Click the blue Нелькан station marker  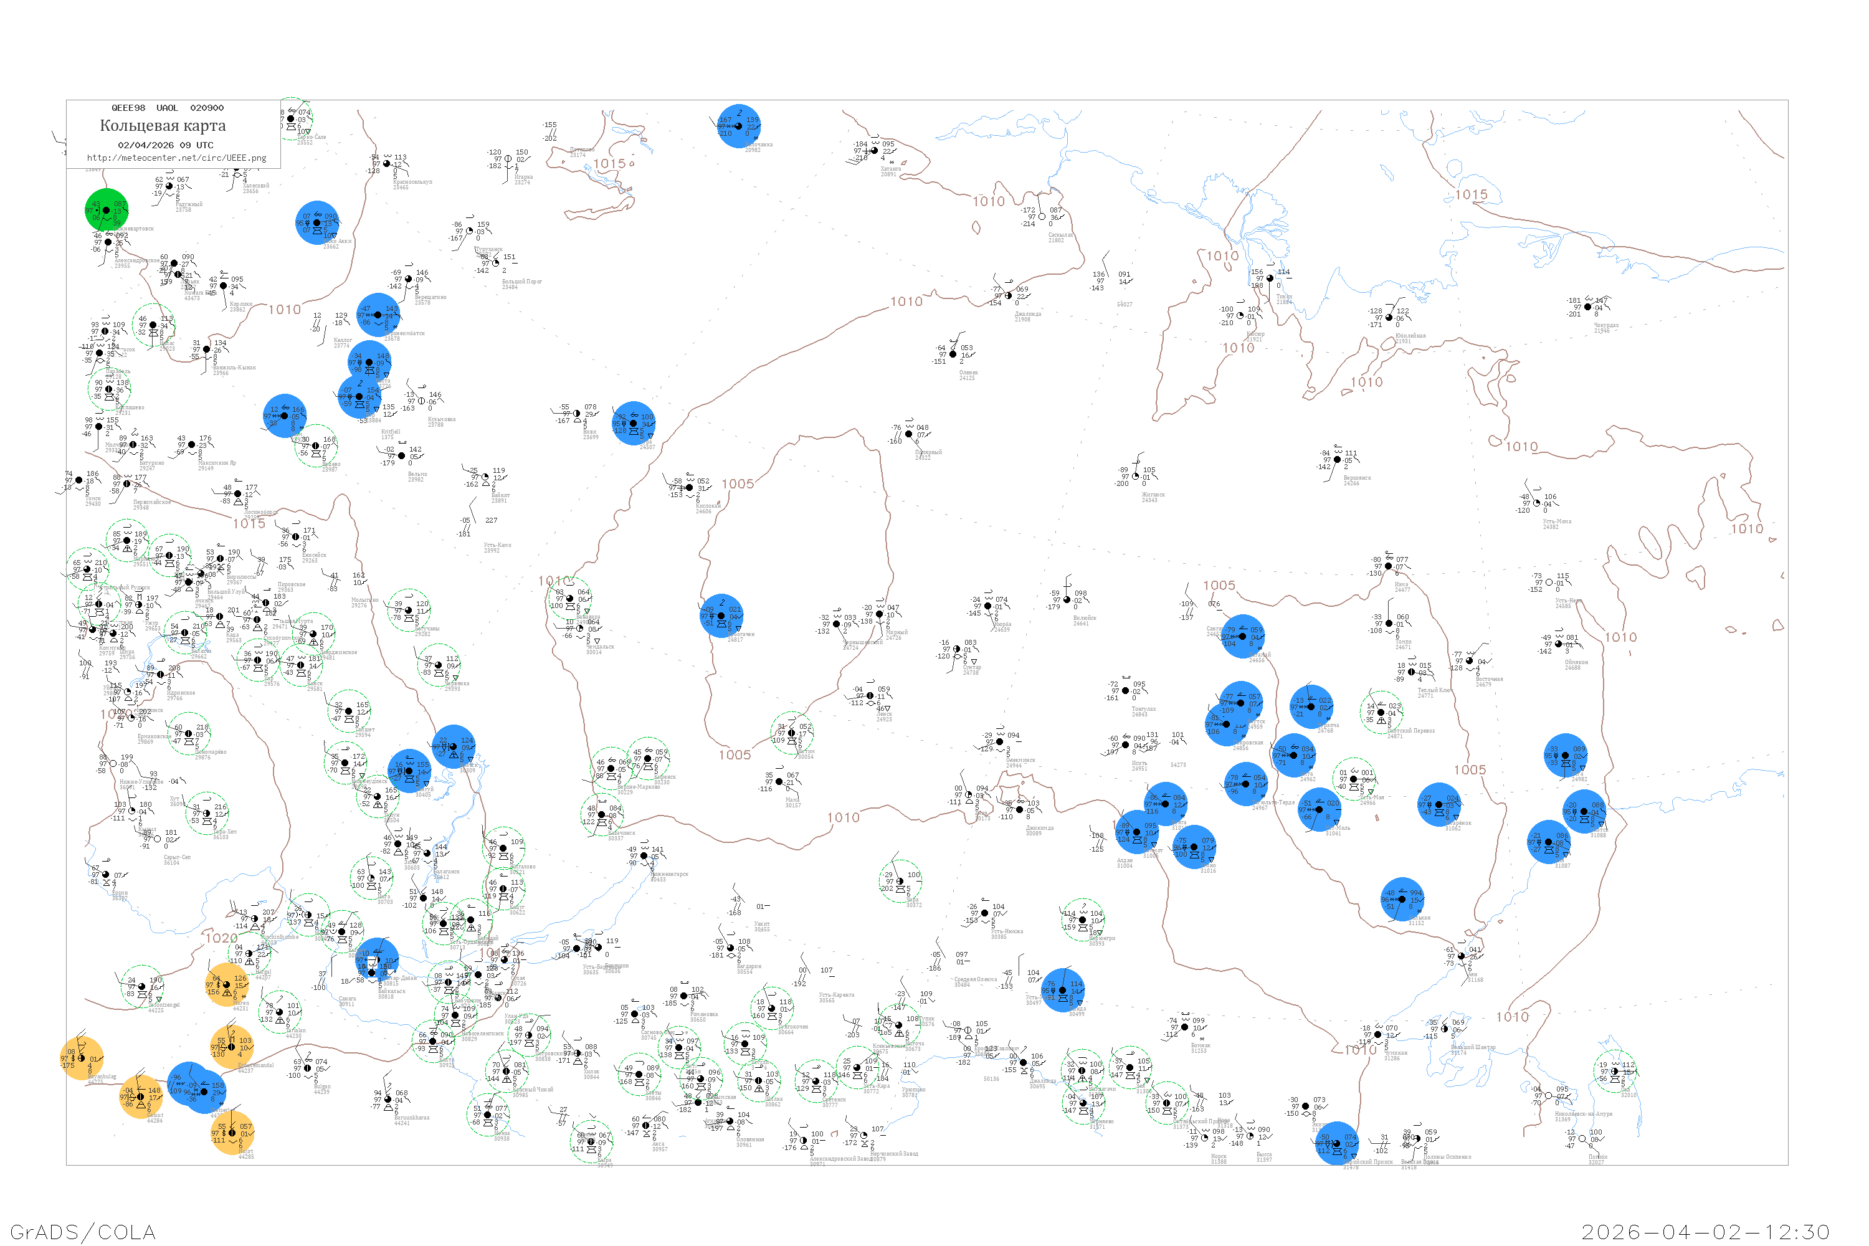point(1402,900)
